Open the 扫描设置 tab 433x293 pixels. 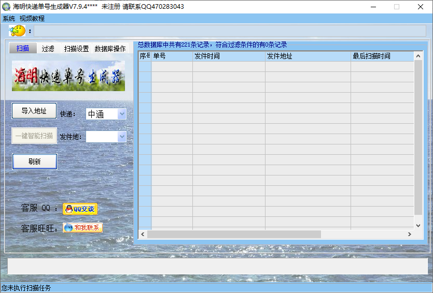[x=76, y=49]
